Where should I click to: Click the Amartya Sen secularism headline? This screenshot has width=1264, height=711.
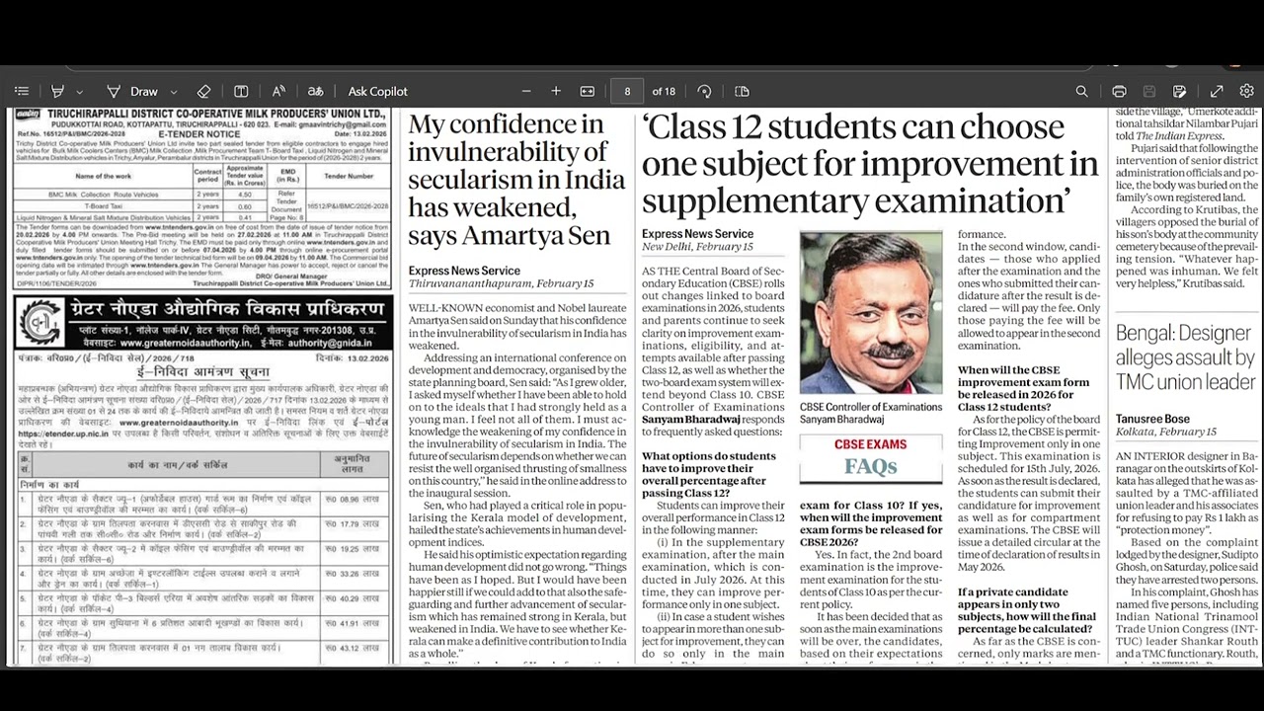click(x=516, y=180)
